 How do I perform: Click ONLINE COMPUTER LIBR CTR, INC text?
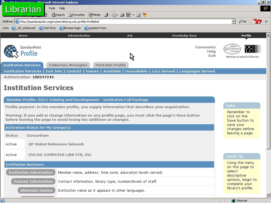(60, 155)
